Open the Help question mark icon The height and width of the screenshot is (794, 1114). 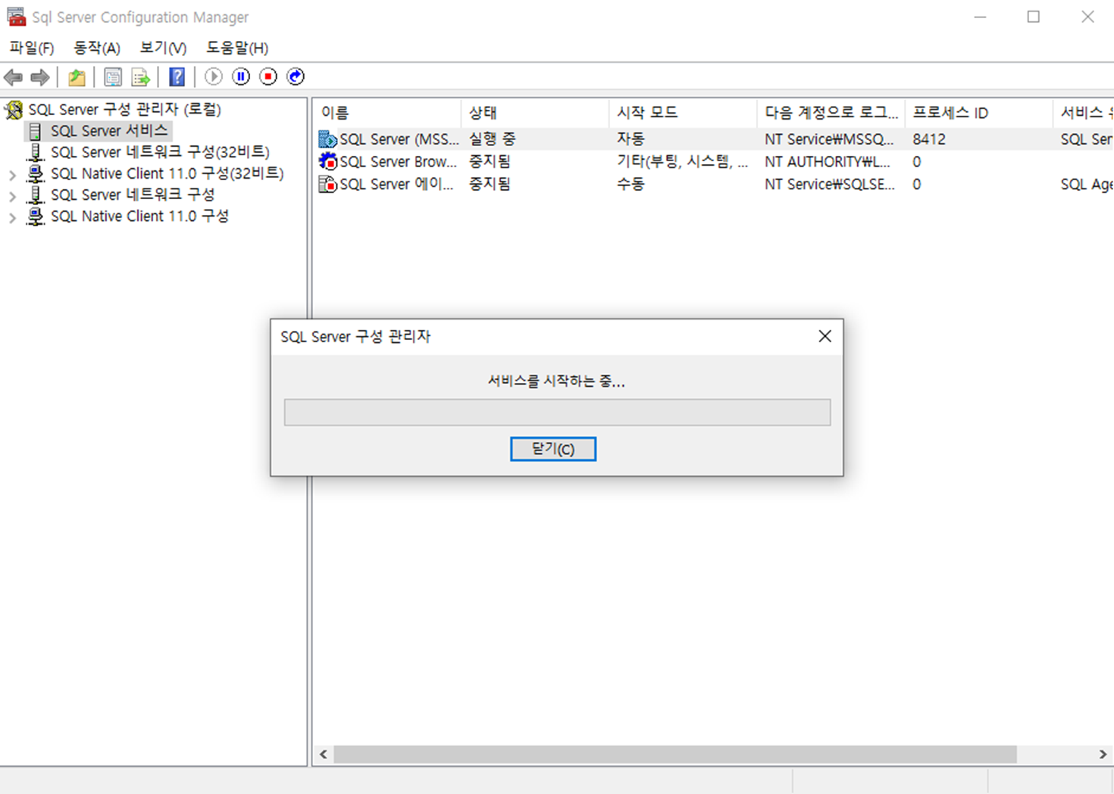(x=177, y=76)
